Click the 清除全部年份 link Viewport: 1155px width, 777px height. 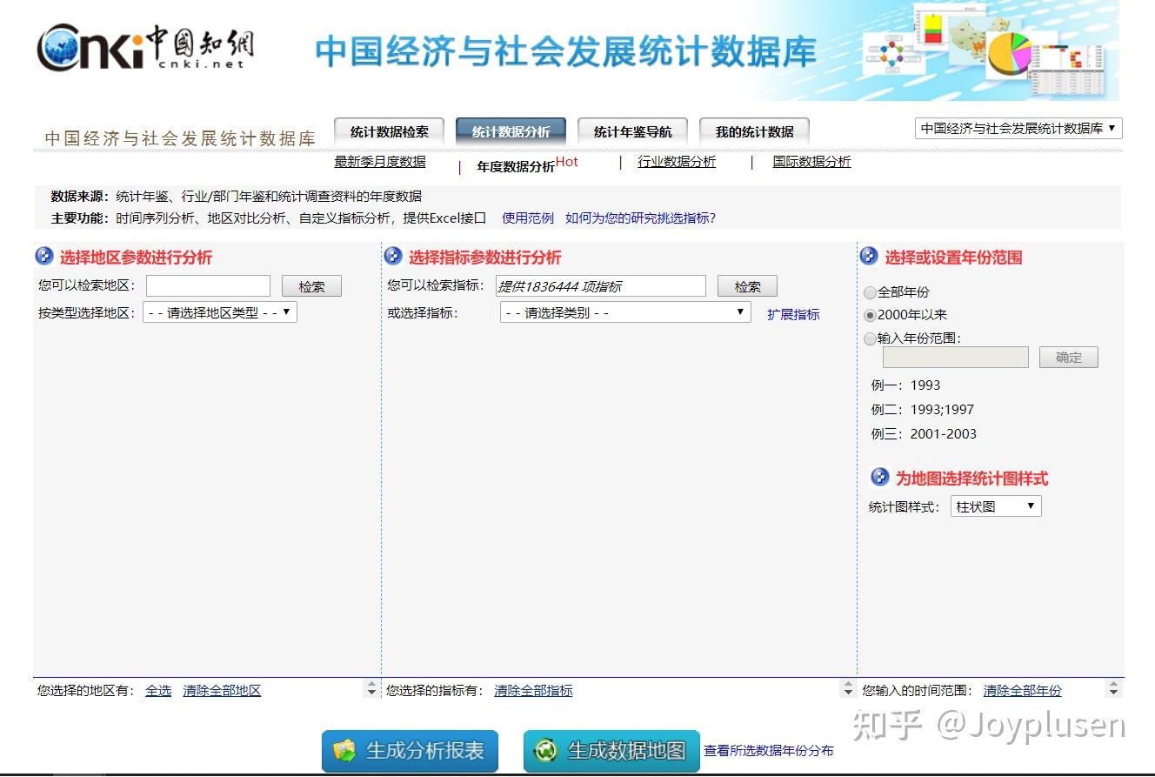[1023, 691]
